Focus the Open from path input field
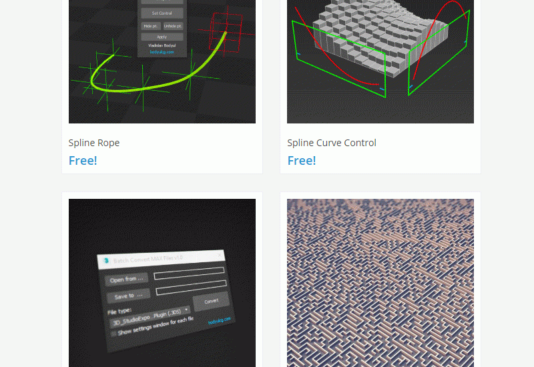 coord(189,273)
